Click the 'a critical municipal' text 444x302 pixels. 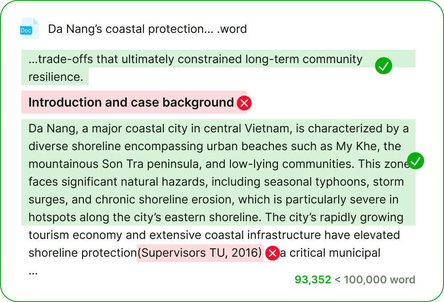(x=330, y=253)
